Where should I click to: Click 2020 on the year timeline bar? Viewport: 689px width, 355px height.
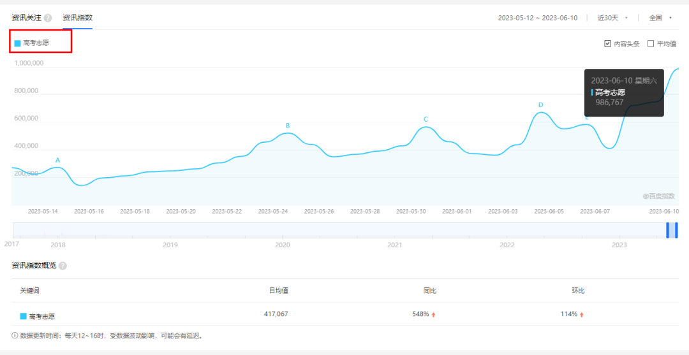[x=283, y=245]
